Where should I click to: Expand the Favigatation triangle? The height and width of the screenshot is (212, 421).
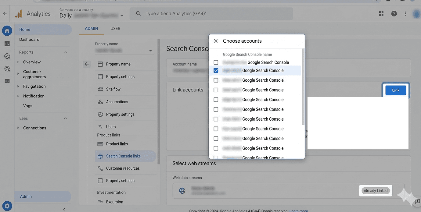pos(18,87)
